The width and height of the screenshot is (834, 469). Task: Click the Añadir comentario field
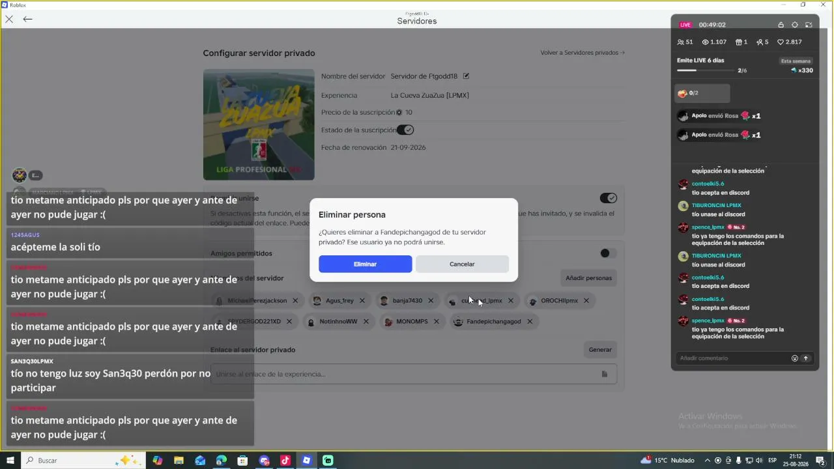click(733, 358)
